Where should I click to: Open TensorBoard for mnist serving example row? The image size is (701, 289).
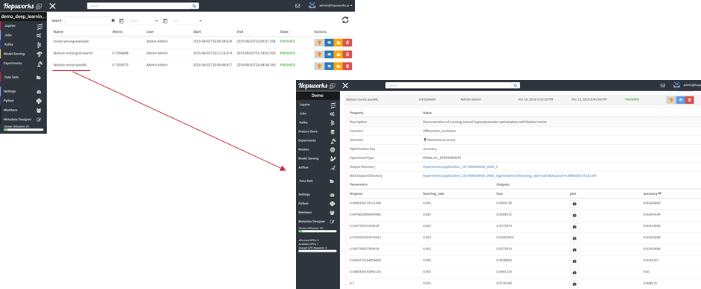319,43
